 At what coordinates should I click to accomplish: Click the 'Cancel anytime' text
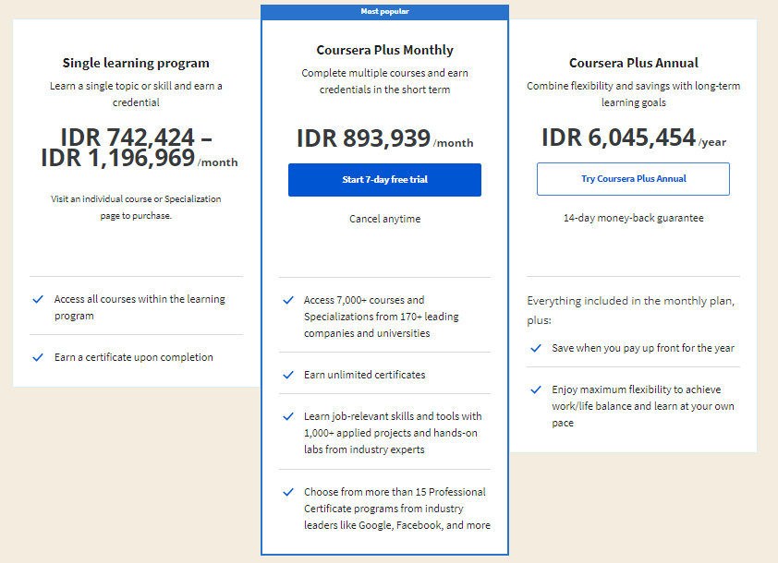(384, 219)
